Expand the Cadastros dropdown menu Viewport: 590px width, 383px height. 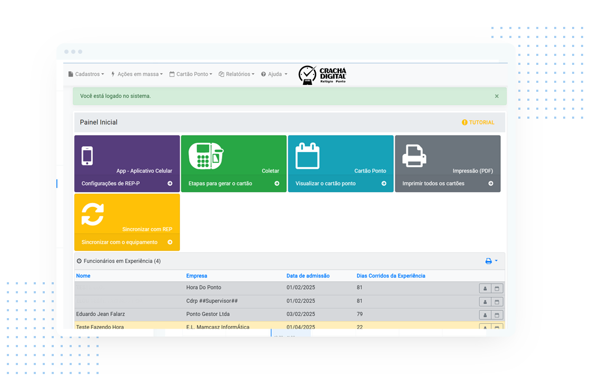86,74
